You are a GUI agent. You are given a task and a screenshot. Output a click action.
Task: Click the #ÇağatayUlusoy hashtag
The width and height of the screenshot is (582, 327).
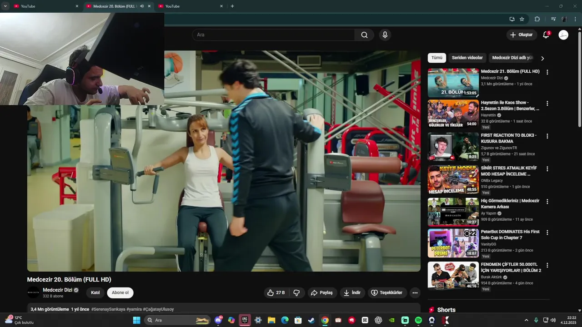pyautogui.click(x=158, y=309)
